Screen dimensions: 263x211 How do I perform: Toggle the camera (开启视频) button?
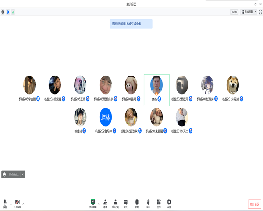pos(18,204)
